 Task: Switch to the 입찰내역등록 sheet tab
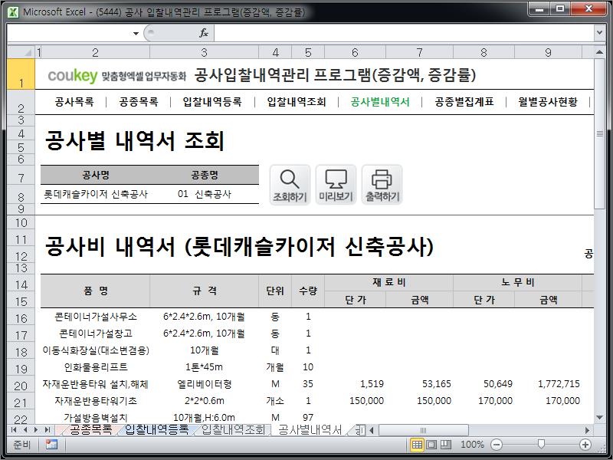156,430
